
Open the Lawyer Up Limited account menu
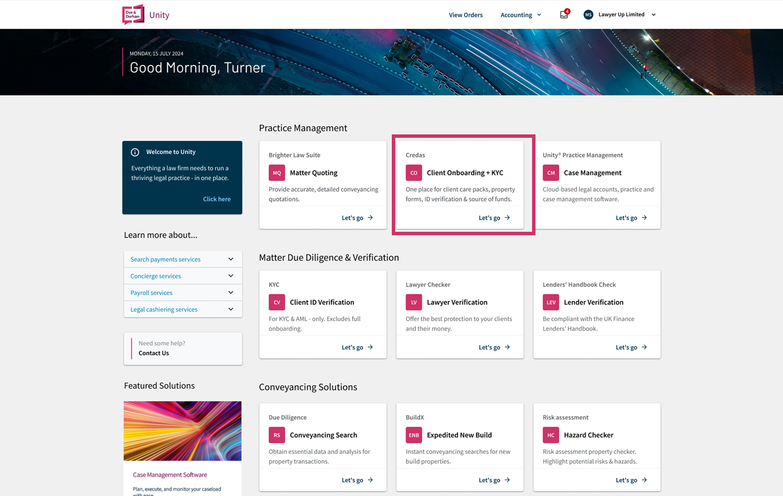pyautogui.click(x=627, y=15)
